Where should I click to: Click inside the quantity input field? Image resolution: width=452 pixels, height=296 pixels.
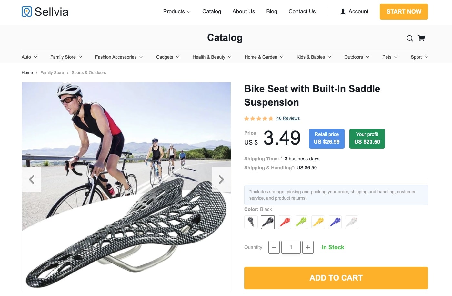291,247
